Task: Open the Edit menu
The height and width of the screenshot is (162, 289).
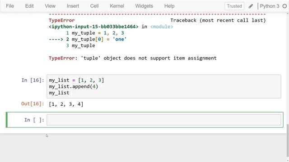Action: (29, 6)
